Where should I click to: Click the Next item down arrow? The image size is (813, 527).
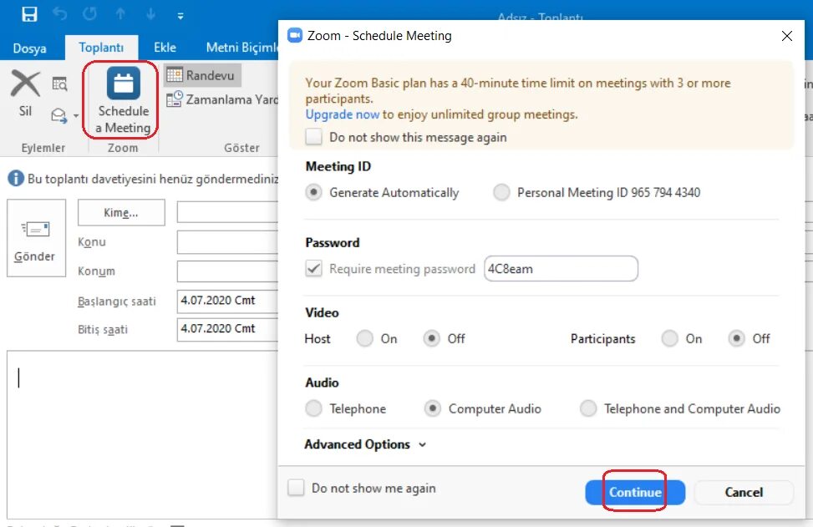[x=150, y=14]
